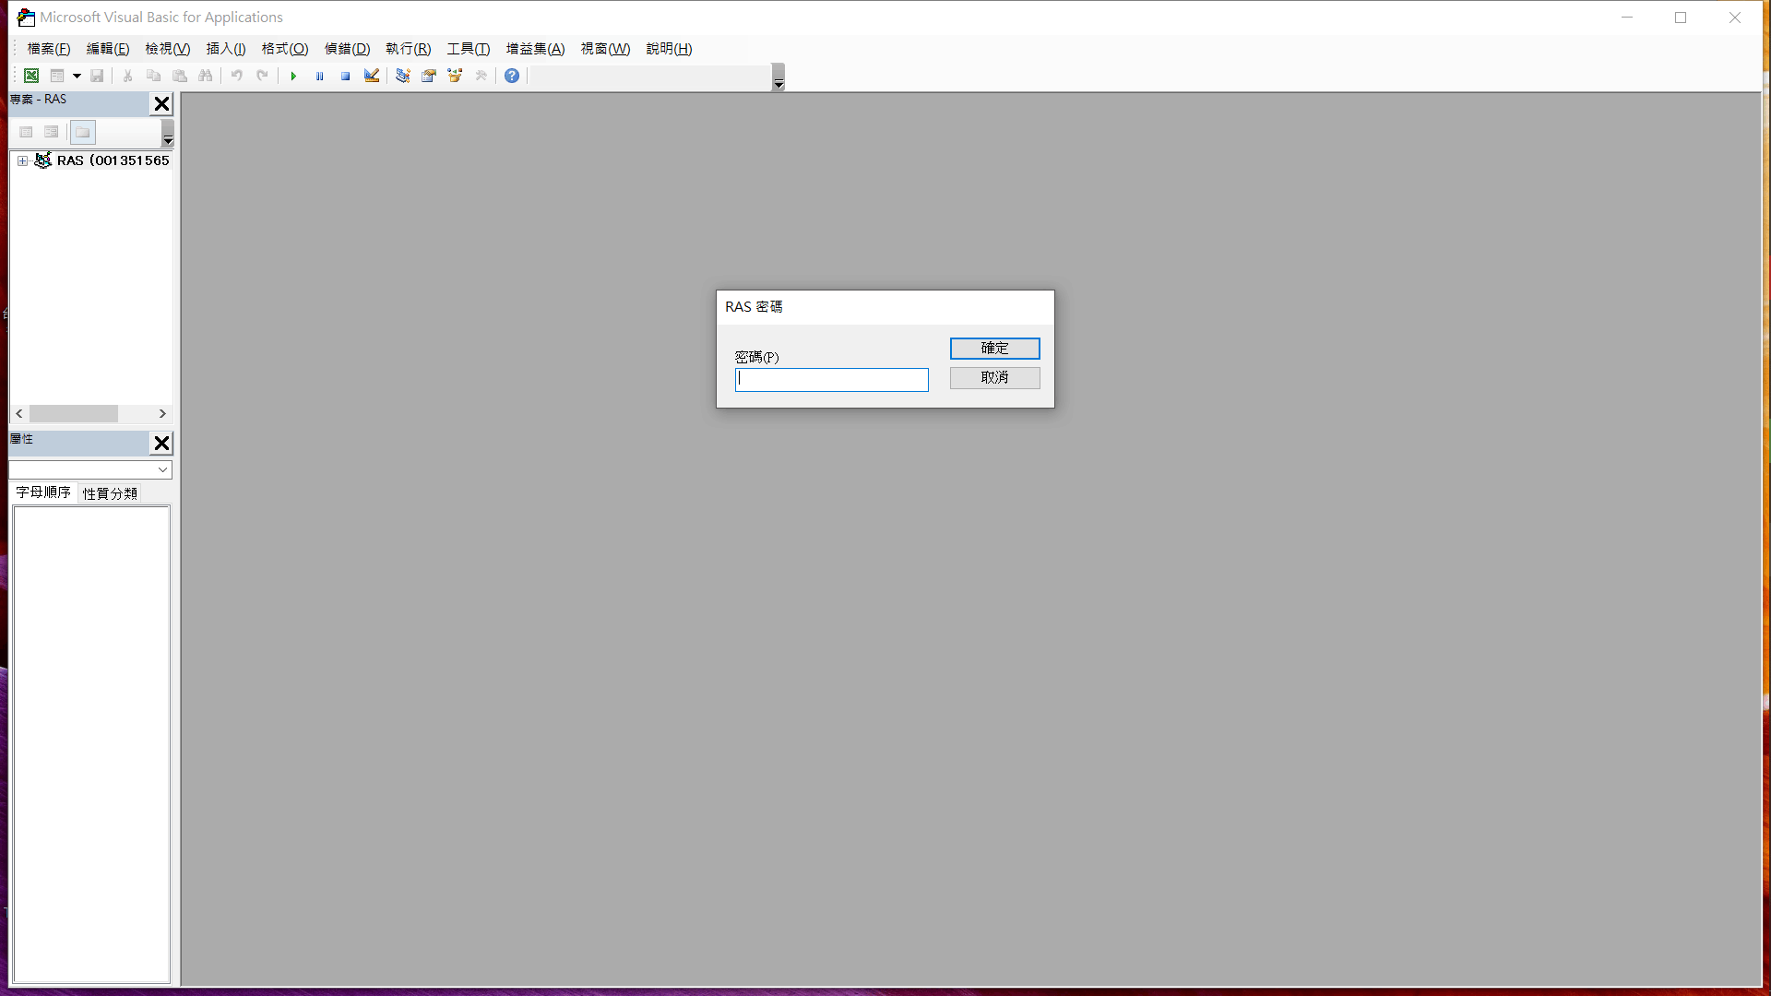
Task: Click project panel horizontal scrollbar right arrow
Action: coord(162,414)
